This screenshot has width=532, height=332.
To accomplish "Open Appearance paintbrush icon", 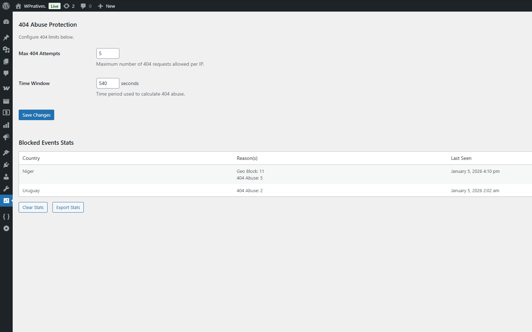I will pos(6,153).
